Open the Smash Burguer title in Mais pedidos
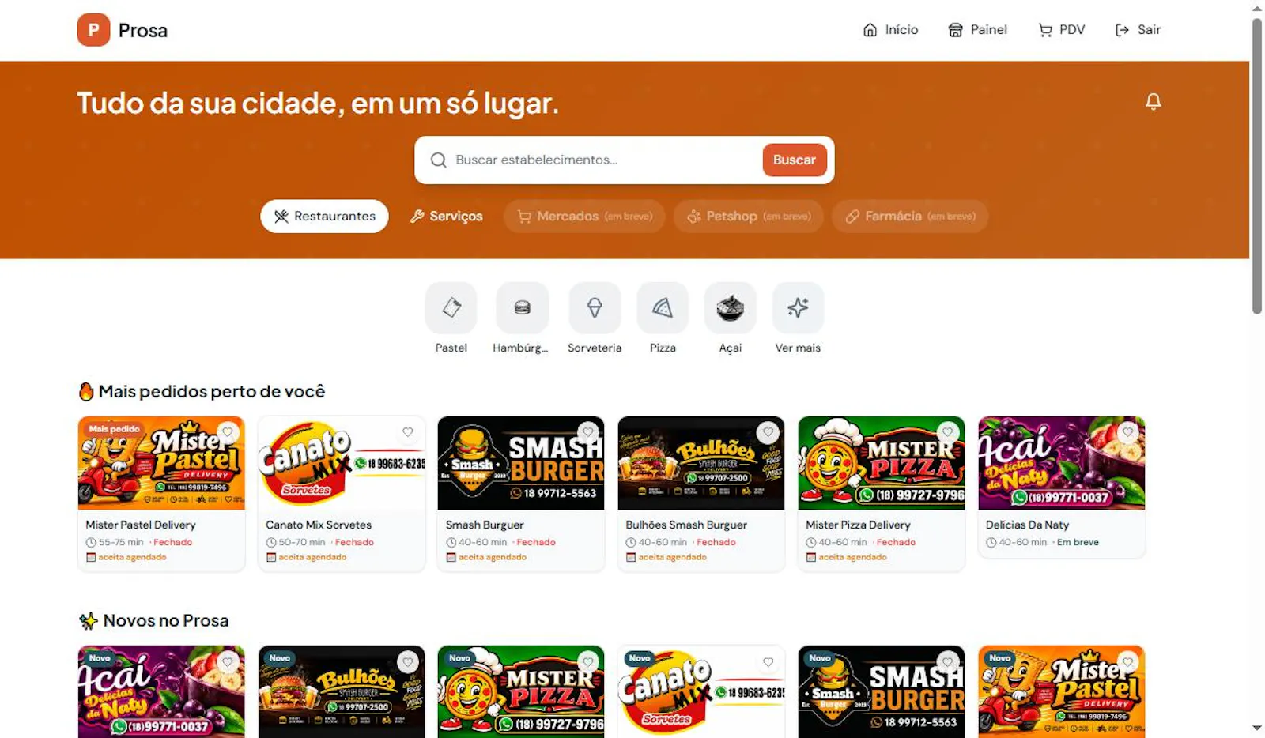The height and width of the screenshot is (738, 1265). click(485, 525)
